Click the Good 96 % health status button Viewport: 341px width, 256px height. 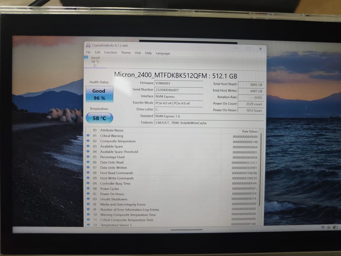99,94
